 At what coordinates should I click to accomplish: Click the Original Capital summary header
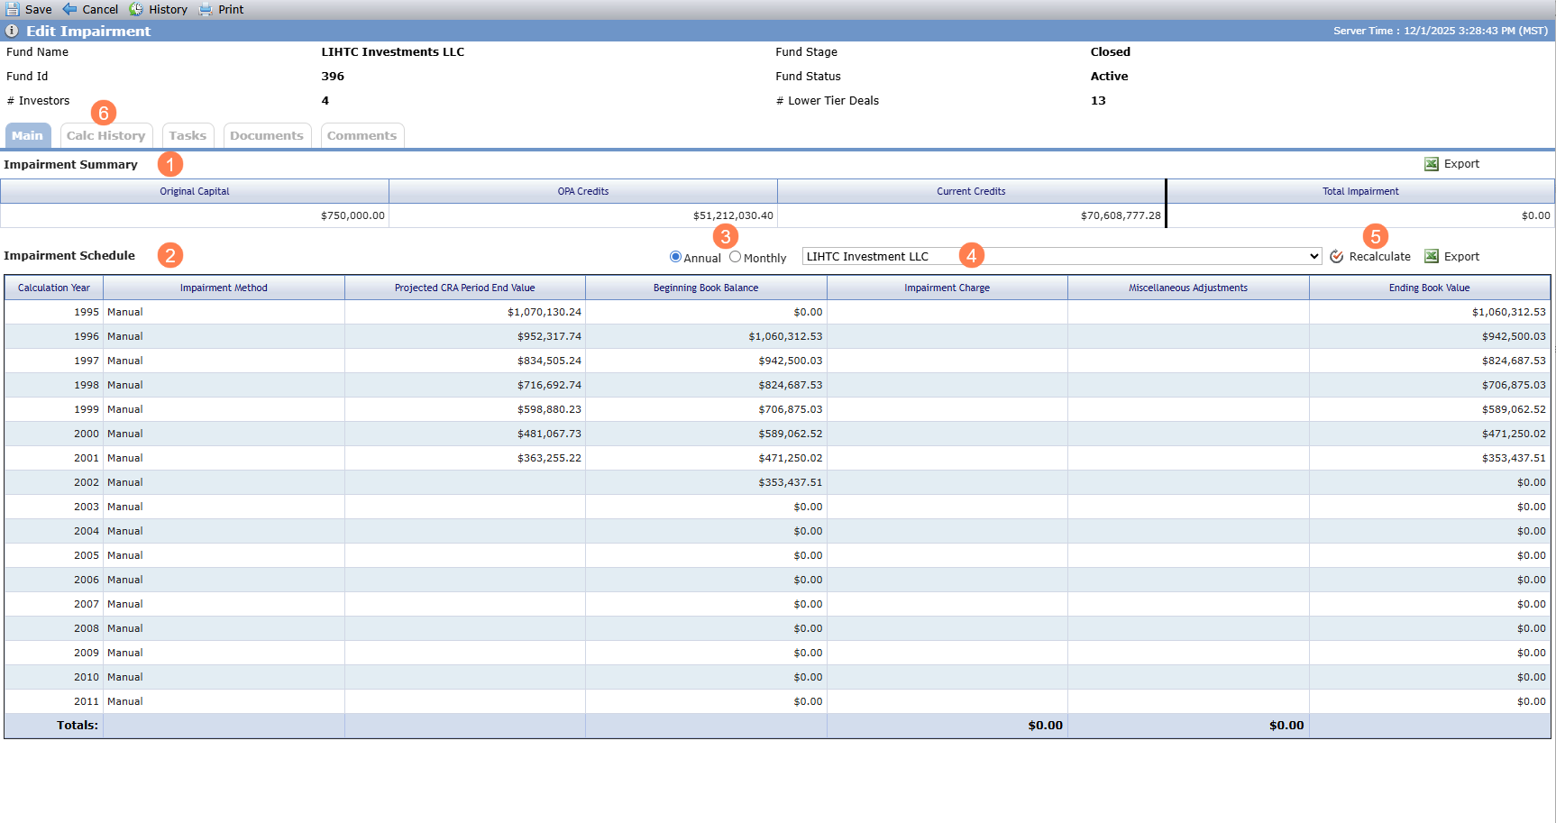click(x=195, y=191)
